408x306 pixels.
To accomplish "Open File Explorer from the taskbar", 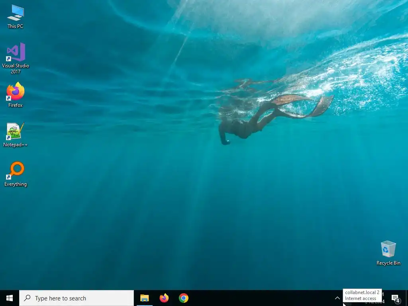I will tap(144, 298).
